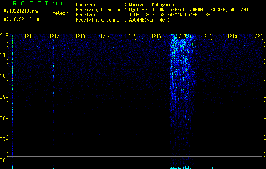This screenshot has height=169, width=266.
Task: Click the 1211 time axis label
Action: (29, 36)
